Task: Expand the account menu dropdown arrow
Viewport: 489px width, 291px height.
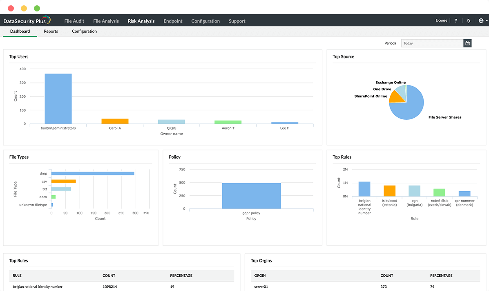Action: (x=487, y=20)
